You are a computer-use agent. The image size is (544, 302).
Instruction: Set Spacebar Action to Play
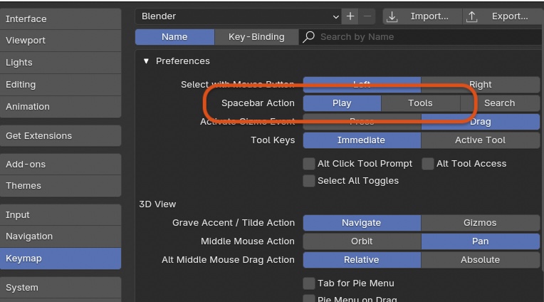pyautogui.click(x=342, y=103)
